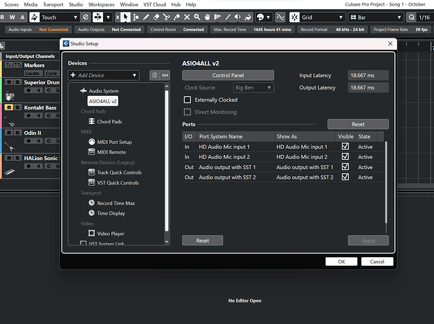Toggle the Snap on/off icon
The image size is (434, 324).
tap(295, 17)
